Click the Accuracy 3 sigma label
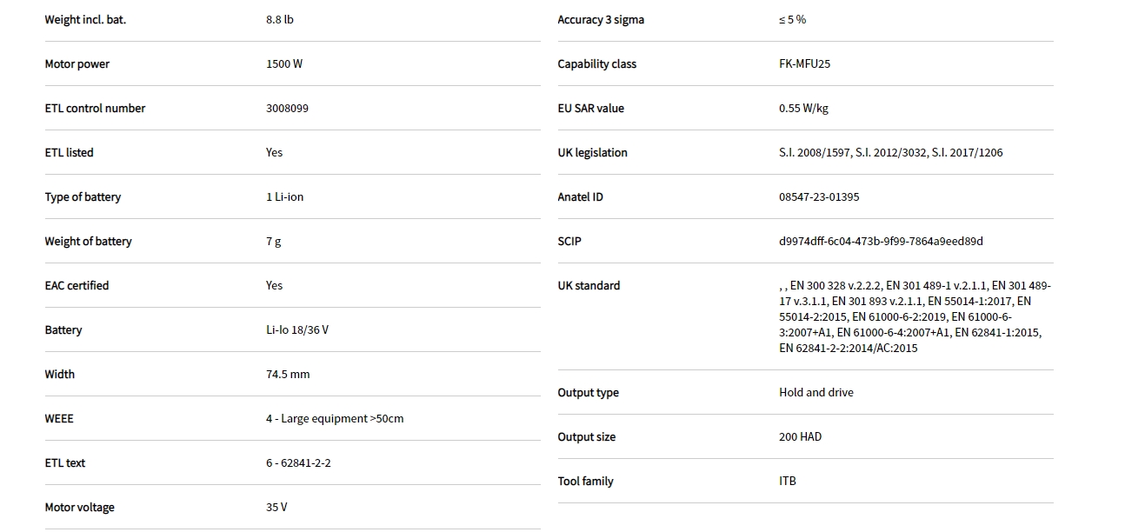This screenshot has height=532, width=1125. click(x=601, y=20)
